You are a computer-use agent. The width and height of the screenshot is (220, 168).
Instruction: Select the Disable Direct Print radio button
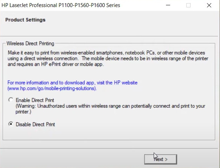coord(11,124)
